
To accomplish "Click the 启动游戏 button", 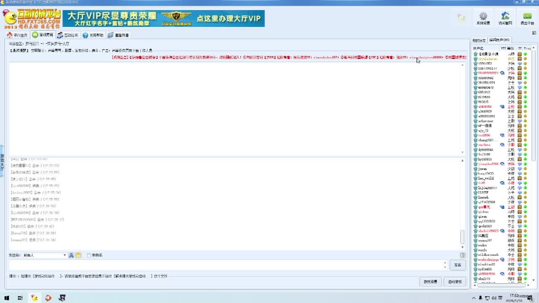I will pyautogui.click(x=454, y=282).
